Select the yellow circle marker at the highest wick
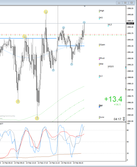Viewport: 137px width, 167px height. coord(46,12)
